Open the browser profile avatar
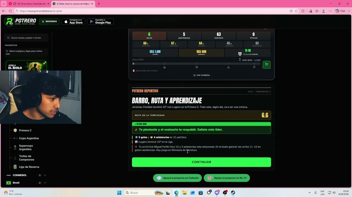This screenshot has height=197, width=352. pos(324,11)
